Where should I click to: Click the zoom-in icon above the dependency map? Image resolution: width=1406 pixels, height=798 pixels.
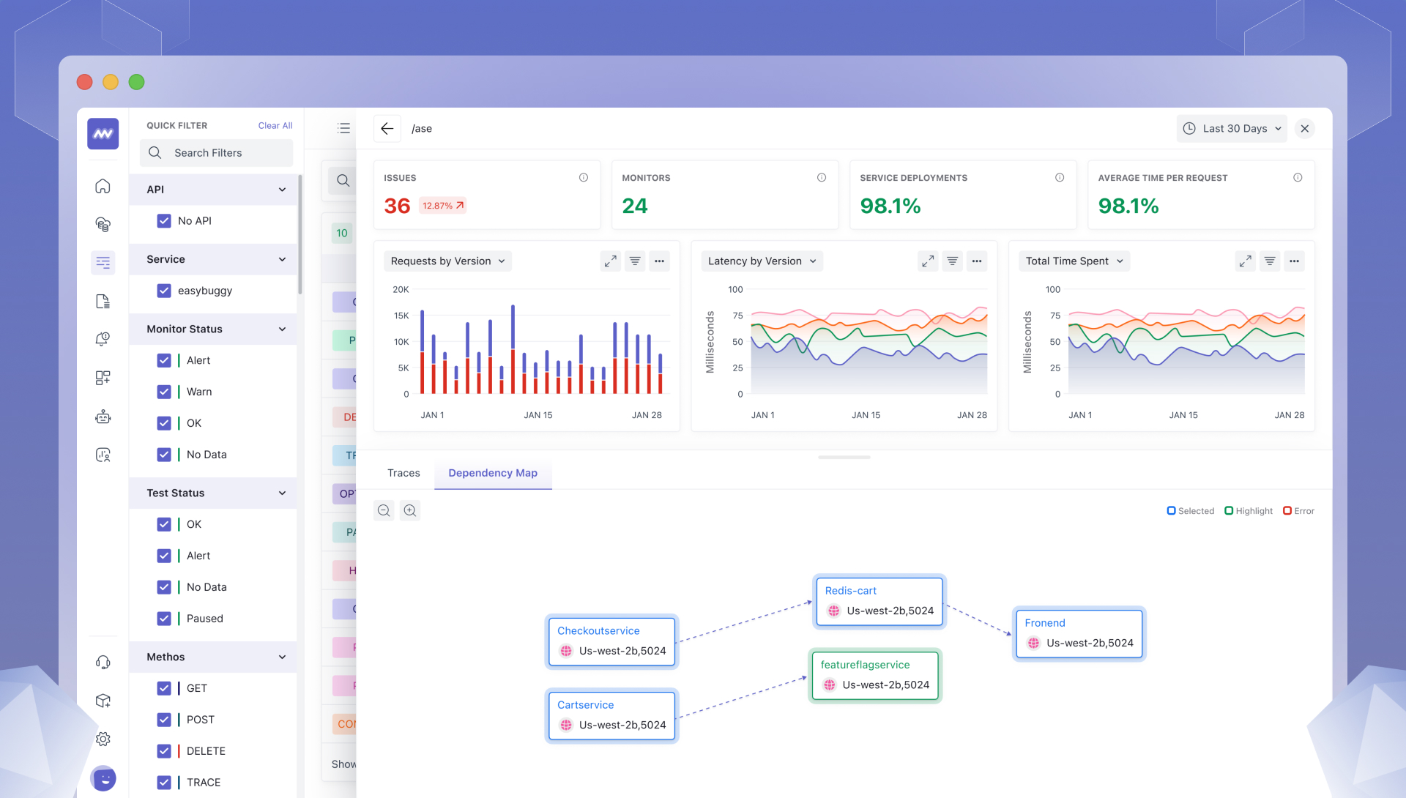click(409, 510)
